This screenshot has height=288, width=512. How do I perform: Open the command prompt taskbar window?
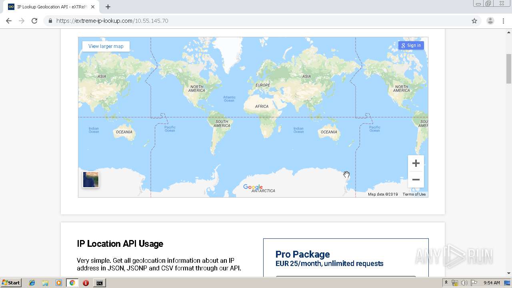(100, 283)
